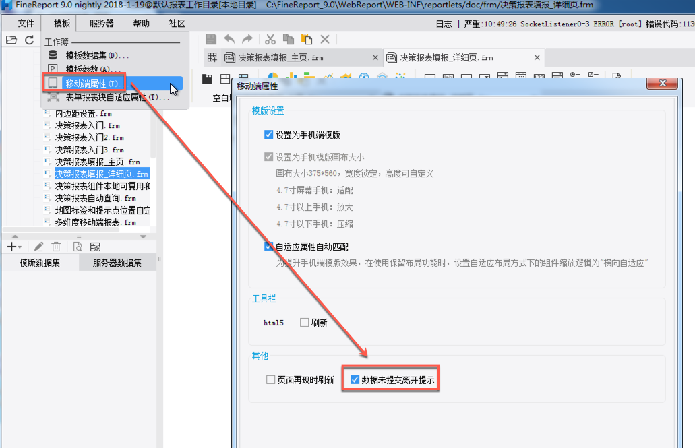This screenshot has width=695, height=448.
Task: Select 决策报表组件本地可复用 file in tree
Action: pyautogui.click(x=102, y=186)
